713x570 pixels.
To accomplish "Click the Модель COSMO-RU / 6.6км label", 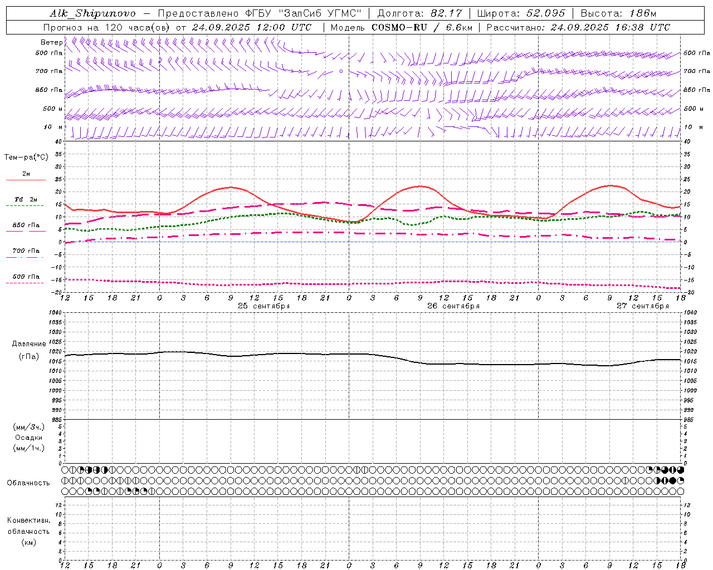I will (x=402, y=27).
